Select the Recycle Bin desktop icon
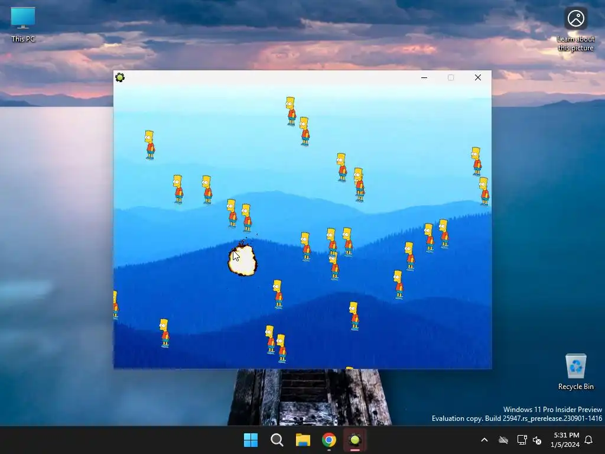 pos(575,372)
